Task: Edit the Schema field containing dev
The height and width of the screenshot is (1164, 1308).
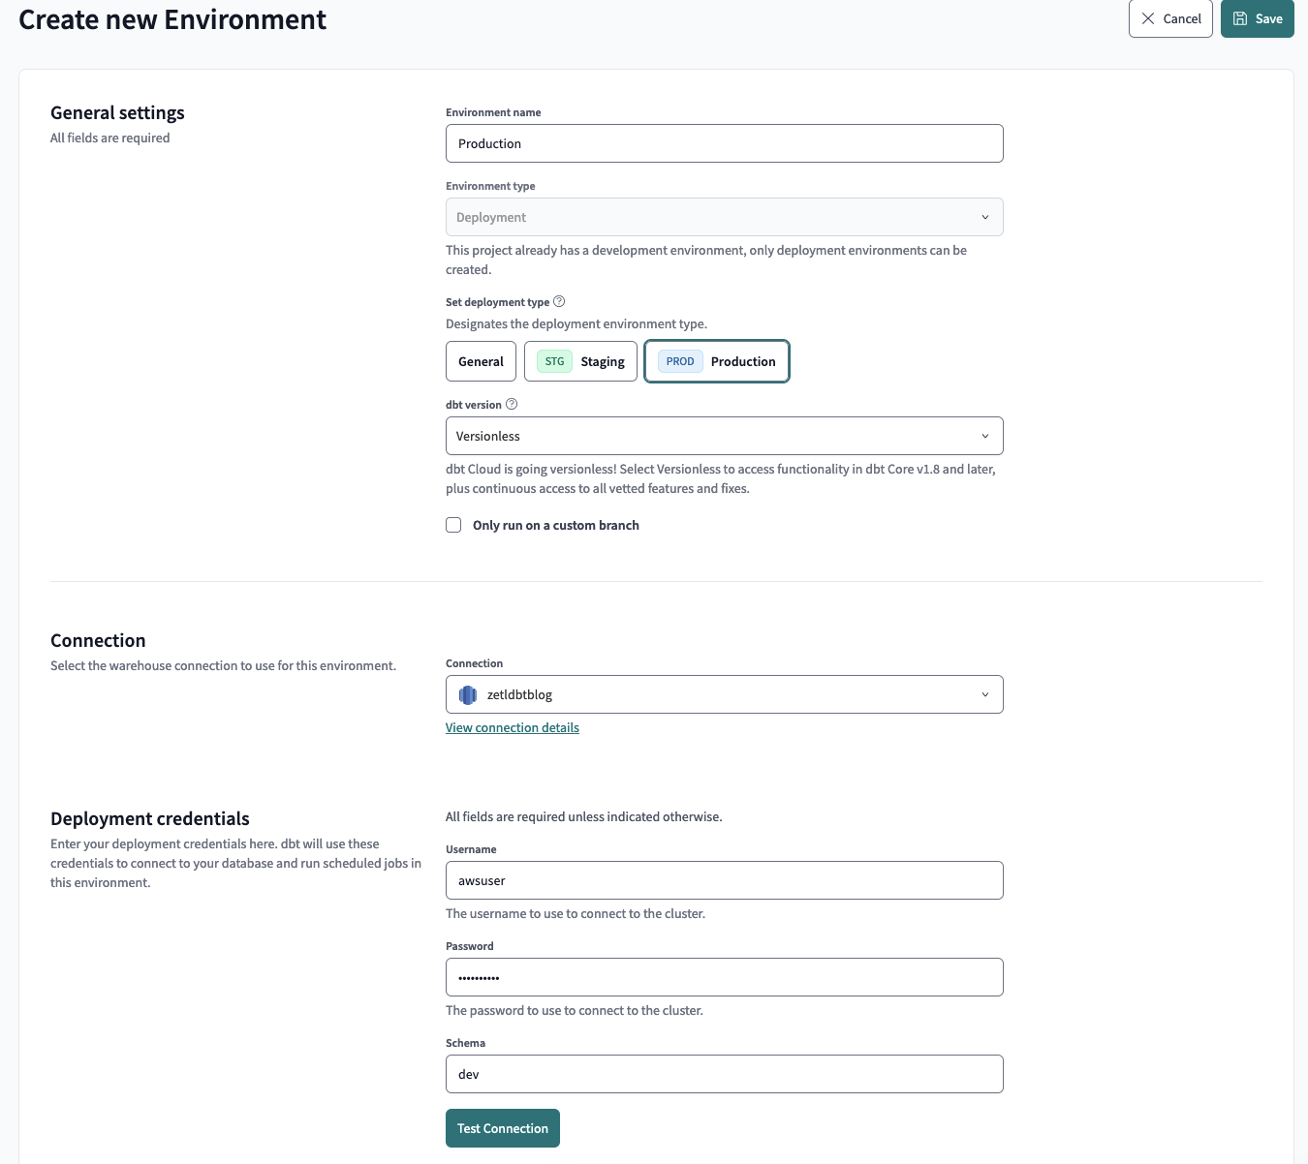Action: click(724, 1074)
